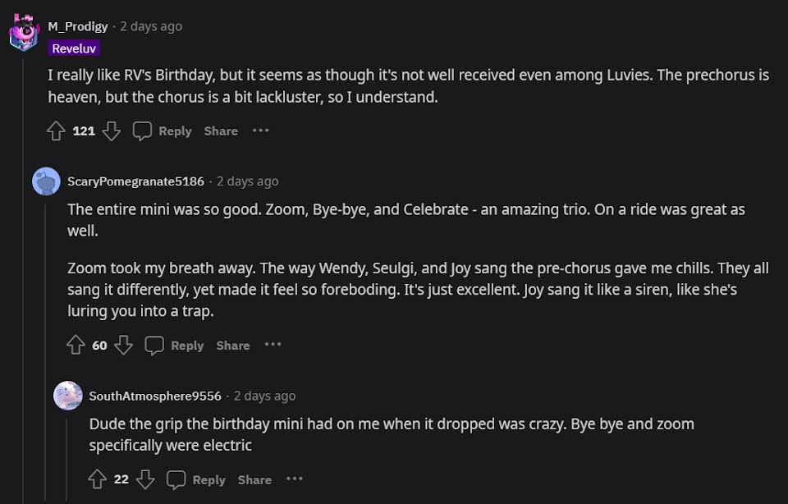This screenshot has width=788, height=504.
Task: Upvote SouthAtmosphere9556's comment
Action: tap(98, 479)
